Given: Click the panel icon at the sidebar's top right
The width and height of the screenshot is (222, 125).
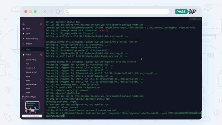Looking at the screenshot, I should (x=41, y=24).
